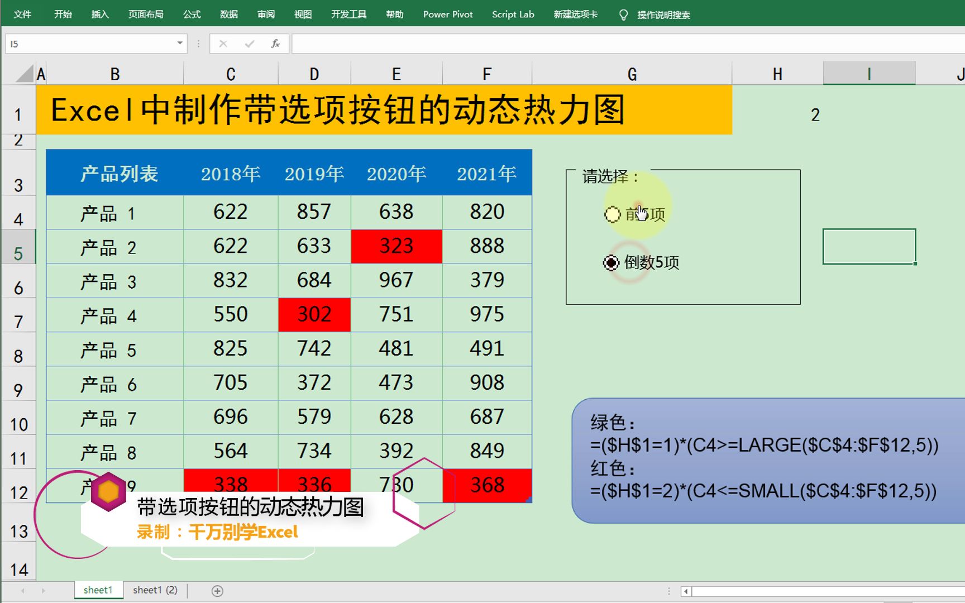This screenshot has height=603, width=965.
Task: Open the Power Pivot tab
Action: (448, 15)
